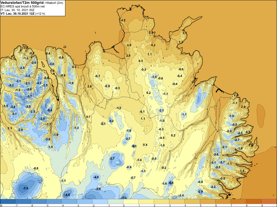
Task: Click the temperature value "-2.2"
Action: pos(213,187)
